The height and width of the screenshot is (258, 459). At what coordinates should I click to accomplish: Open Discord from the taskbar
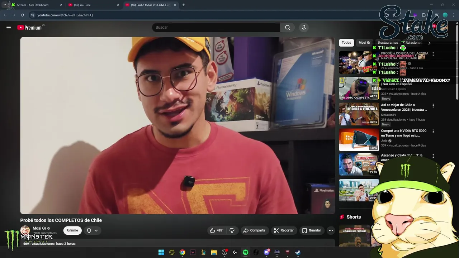(x=266, y=252)
